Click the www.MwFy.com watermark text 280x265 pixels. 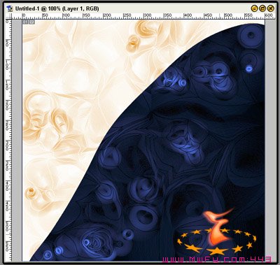217,259
